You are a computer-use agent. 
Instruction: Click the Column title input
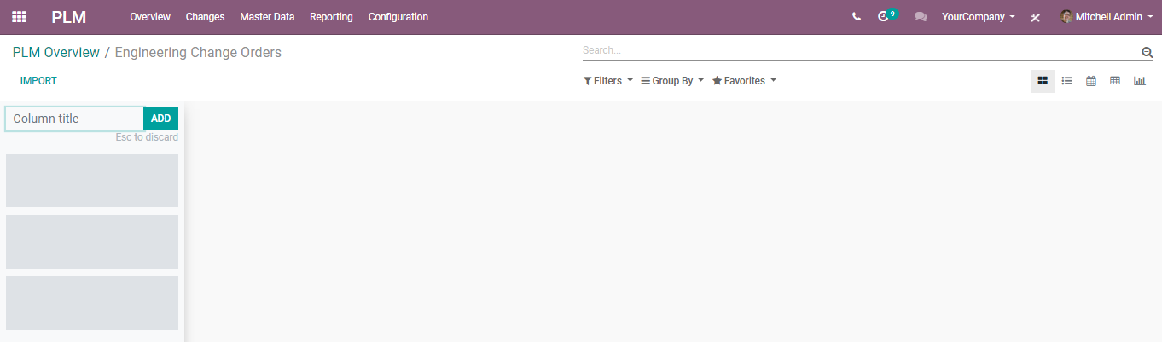click(x=75, y=119)
